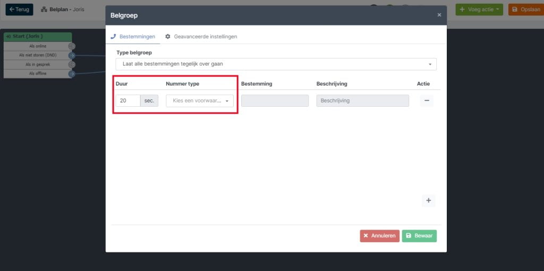Click the Belgroep dialog title
The width and height of the screenshot is (544, 271).
[x=124, y=15]
